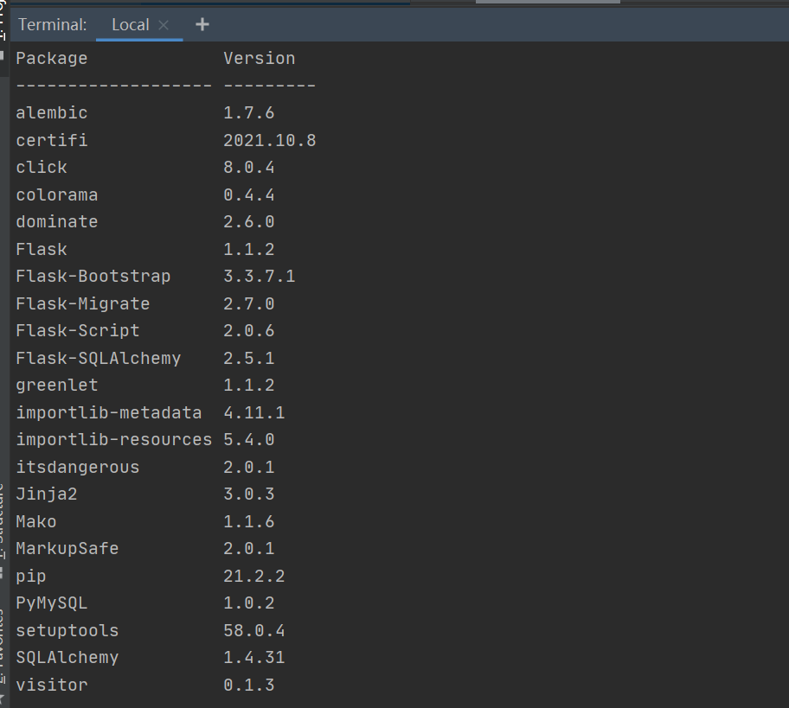789x708 pixels.
Task: Close the Local terminal tab
Action: point(164,25)
